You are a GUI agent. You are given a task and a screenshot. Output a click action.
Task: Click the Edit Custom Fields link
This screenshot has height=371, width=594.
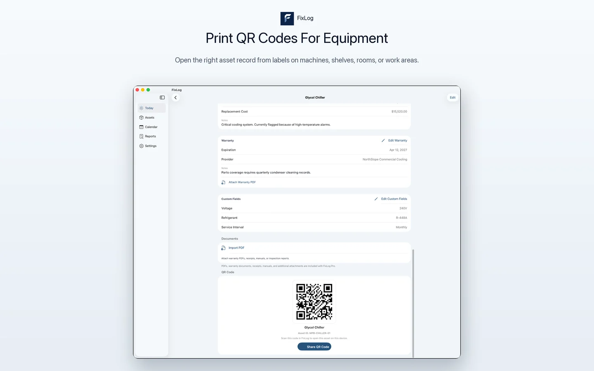[x=394, y=199]
